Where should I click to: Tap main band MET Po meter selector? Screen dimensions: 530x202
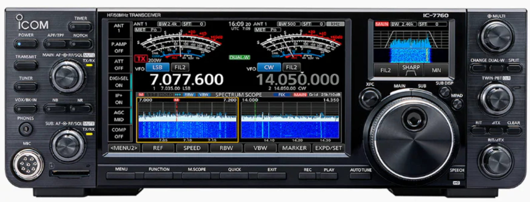tap(147, 30)
